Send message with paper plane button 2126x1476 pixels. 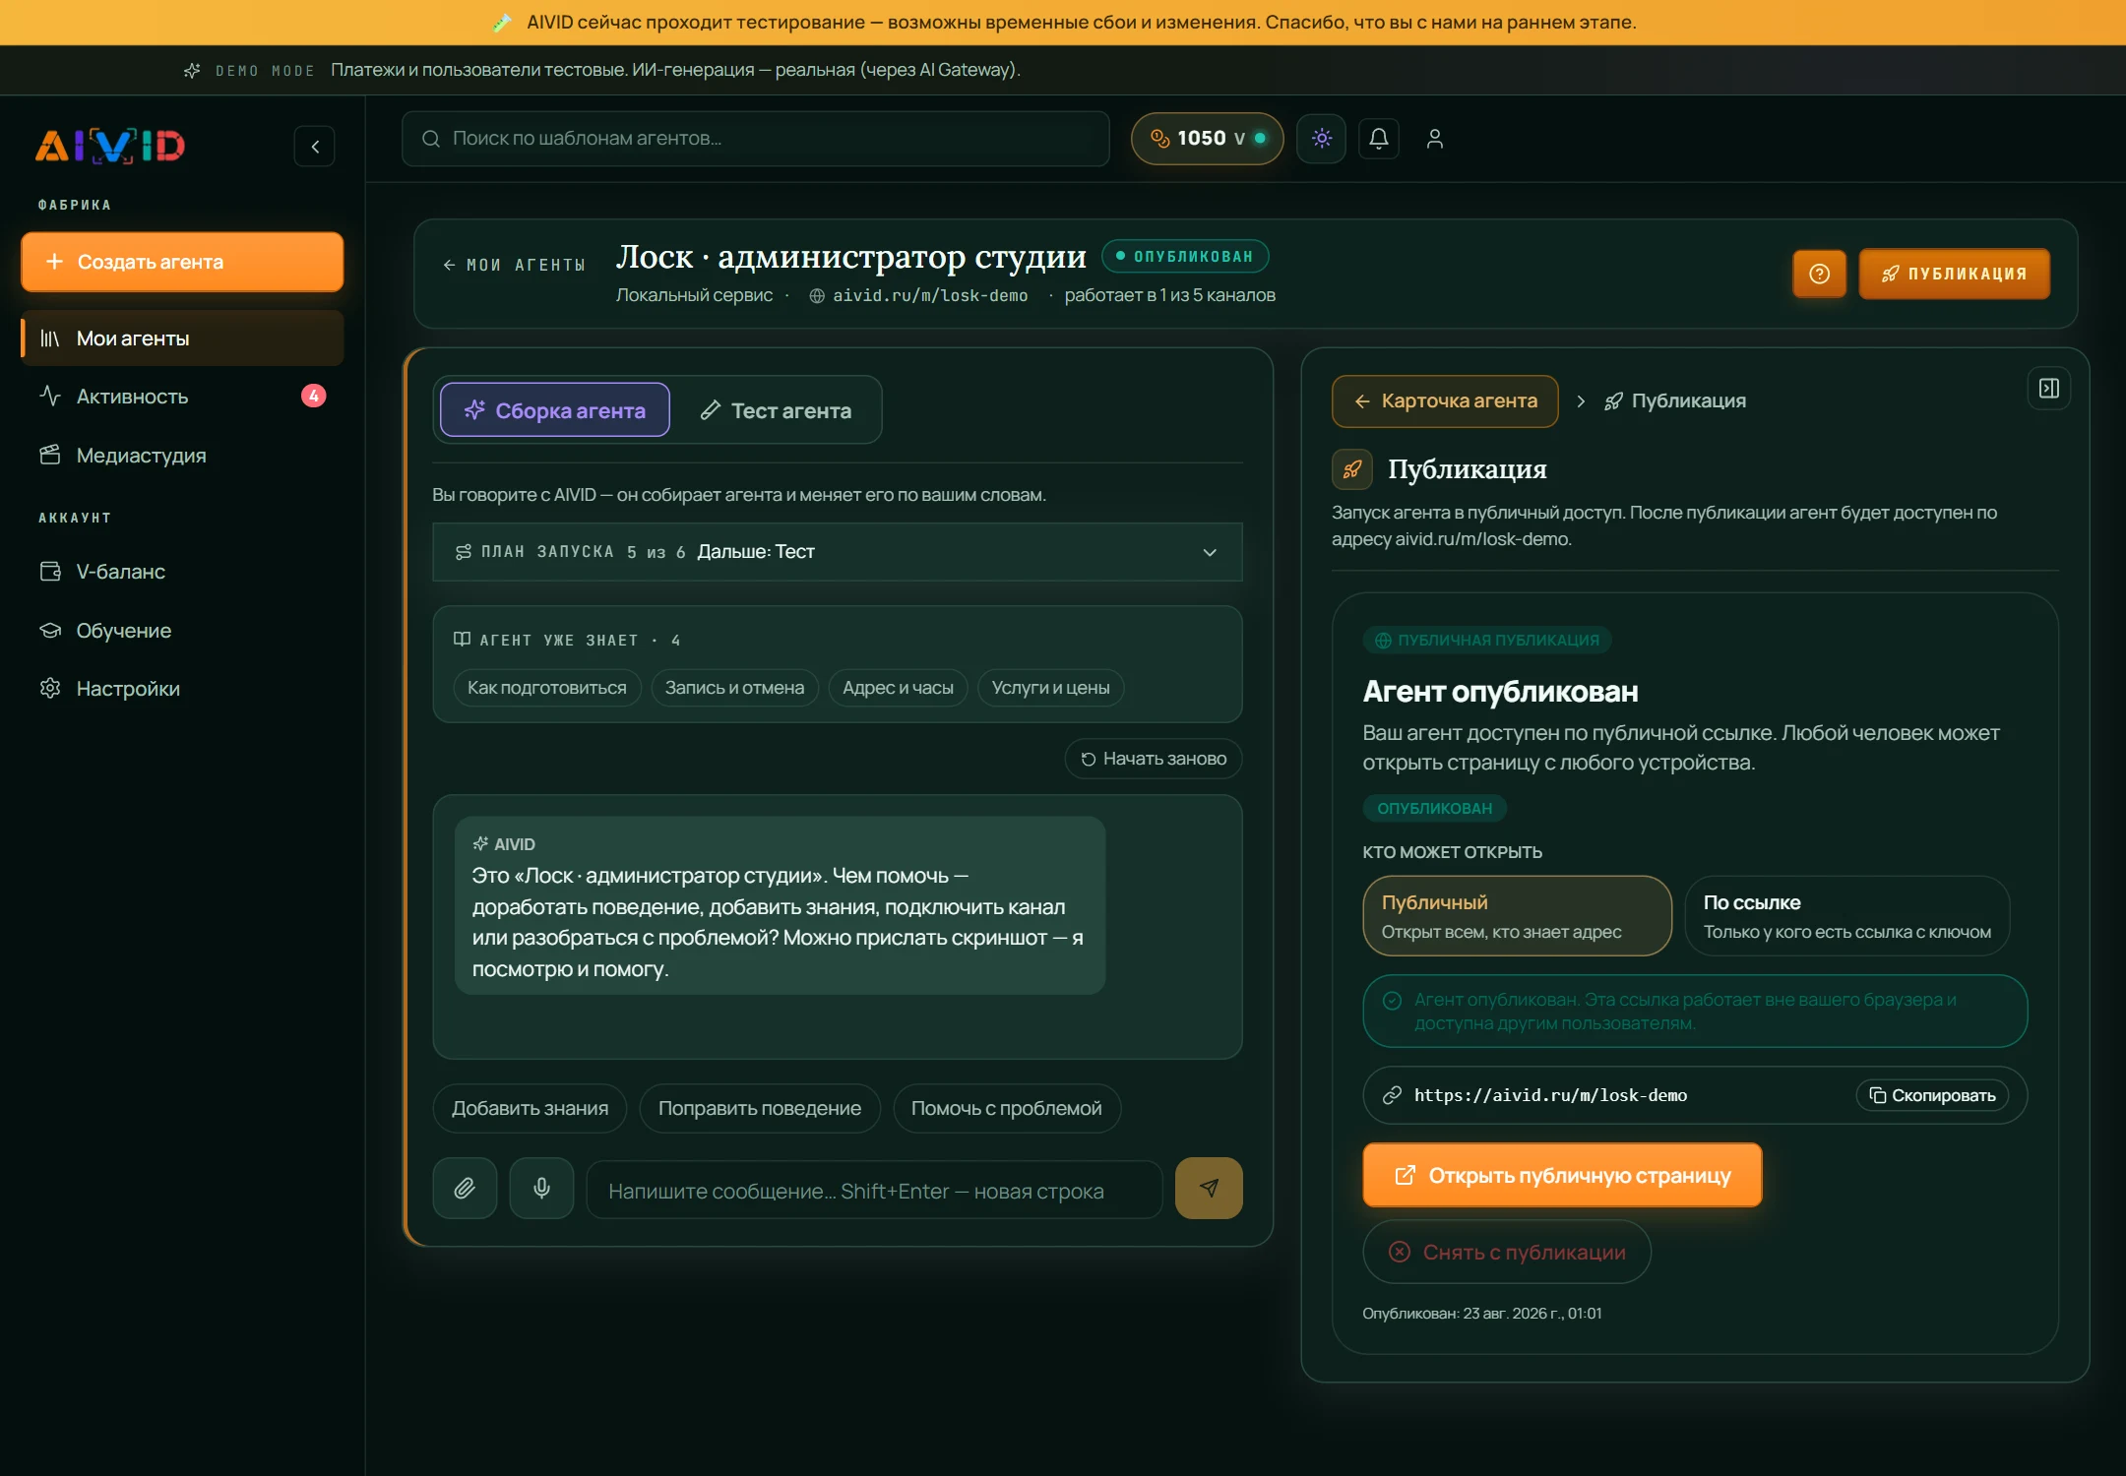(1209, 1189)
